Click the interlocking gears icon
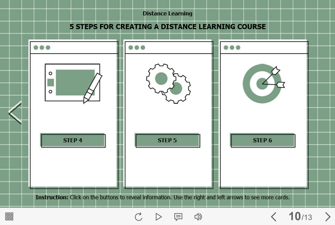Screen dimensions: 335x225 168,83
